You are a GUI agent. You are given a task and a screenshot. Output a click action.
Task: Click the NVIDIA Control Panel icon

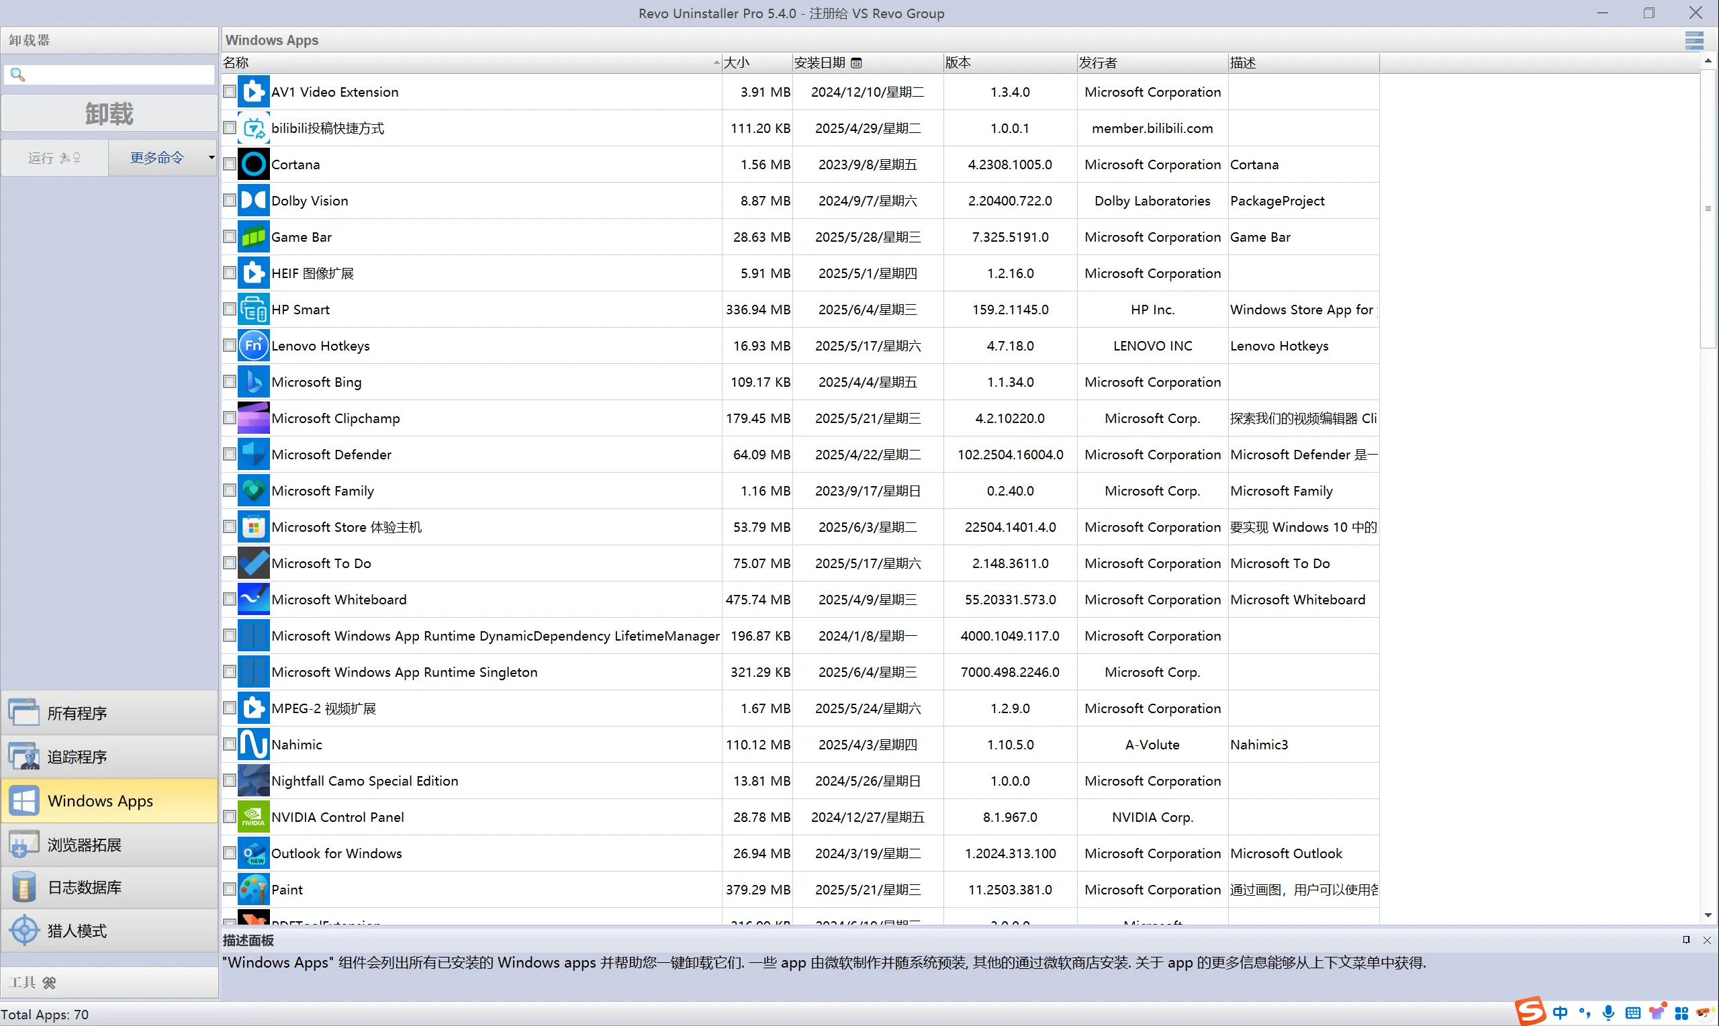pyautogui.click(x=253, y=817)
